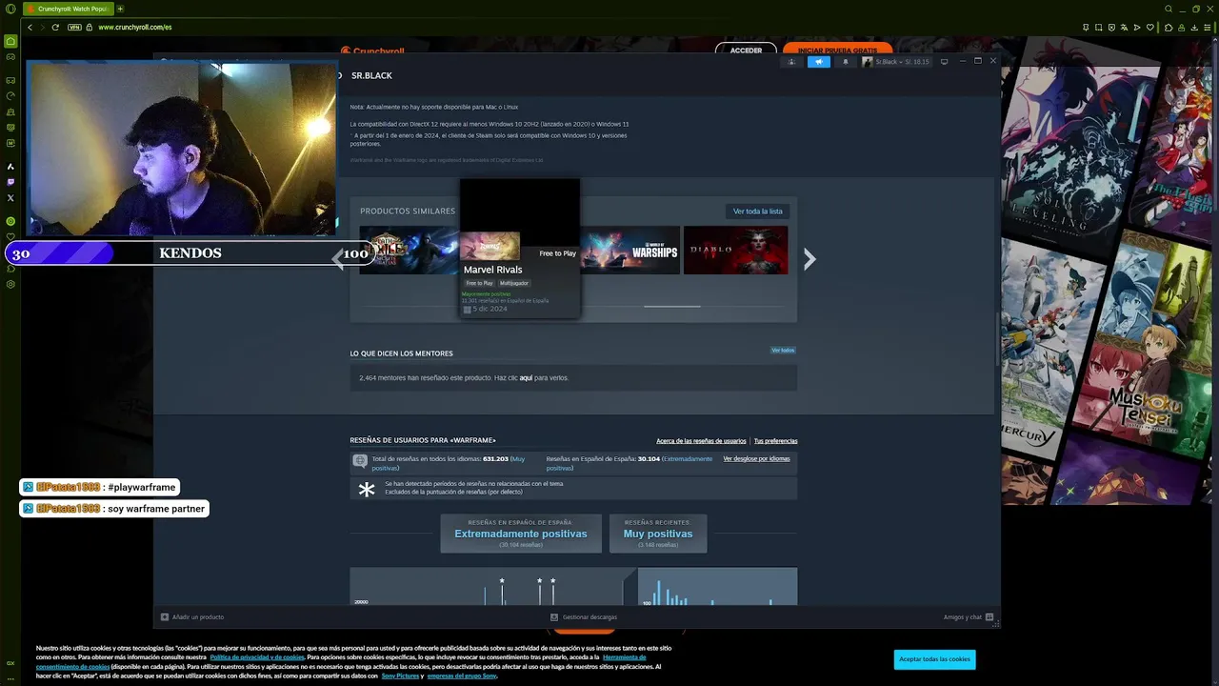Reload the Crunchyroll page
Viewport: 1219px width, 686px height.
[x=55, y=27]
